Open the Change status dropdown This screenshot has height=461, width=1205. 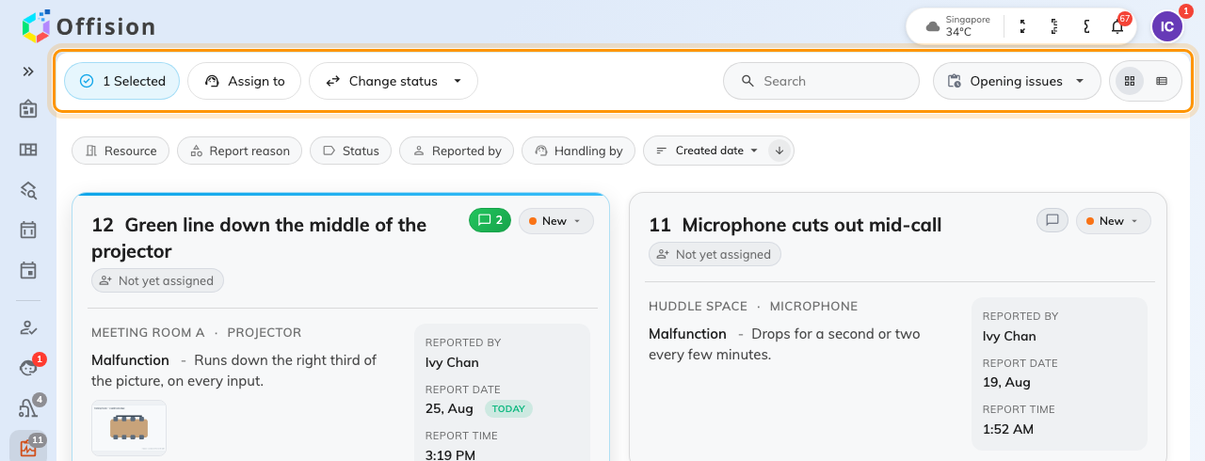pyautogui.click(x=394, y=81)
